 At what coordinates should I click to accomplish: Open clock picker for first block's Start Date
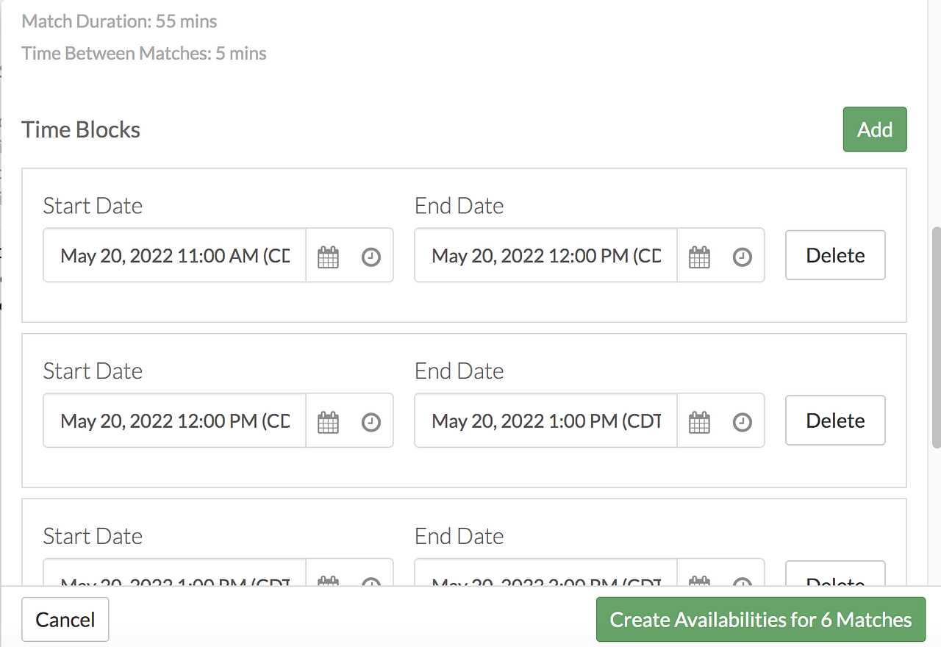371,257
